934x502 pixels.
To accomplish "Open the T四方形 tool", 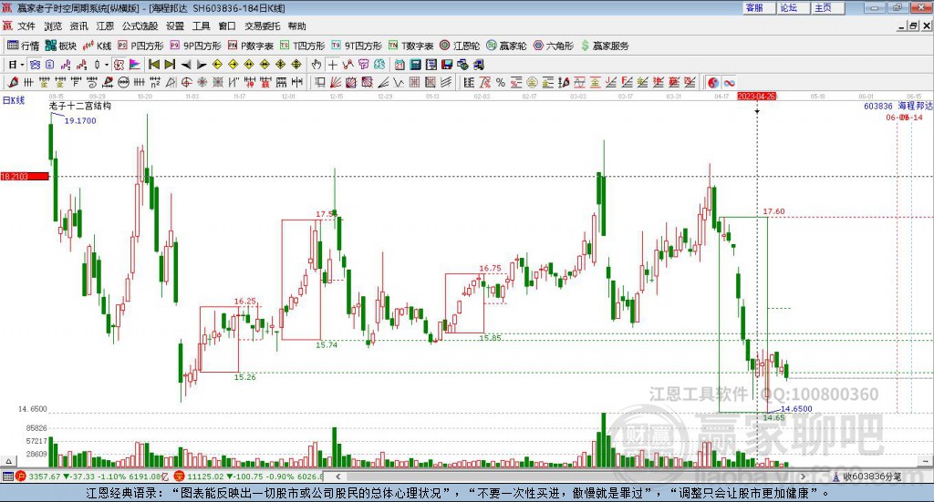I will [303, 46].
